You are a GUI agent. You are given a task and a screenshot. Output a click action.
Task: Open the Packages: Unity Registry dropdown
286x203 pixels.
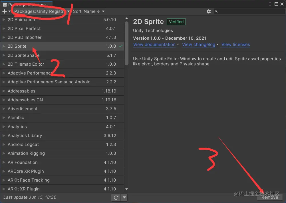(42, 11)
